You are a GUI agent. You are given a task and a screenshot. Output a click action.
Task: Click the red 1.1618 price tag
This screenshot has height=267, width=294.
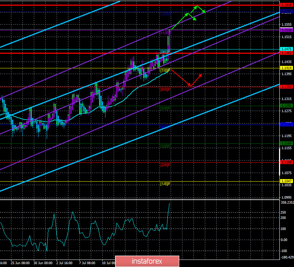287,5
